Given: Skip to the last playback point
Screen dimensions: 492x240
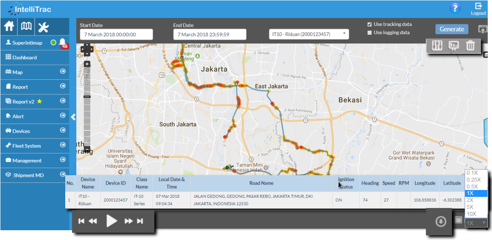Looking at the screenshot, I should pos(140,221).
